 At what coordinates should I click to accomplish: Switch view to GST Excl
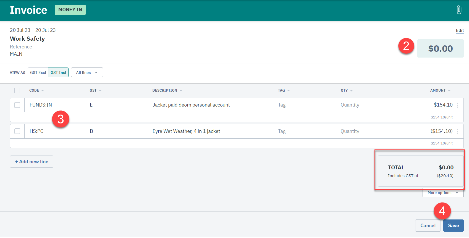point(38,73)
